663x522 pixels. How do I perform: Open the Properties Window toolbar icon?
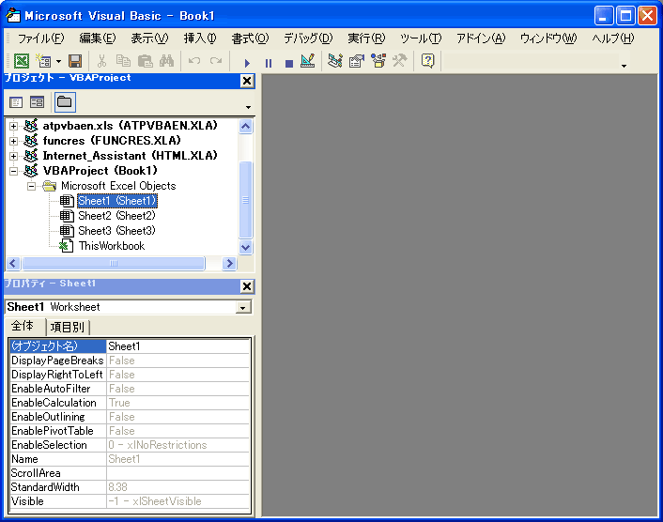(357, 61)
